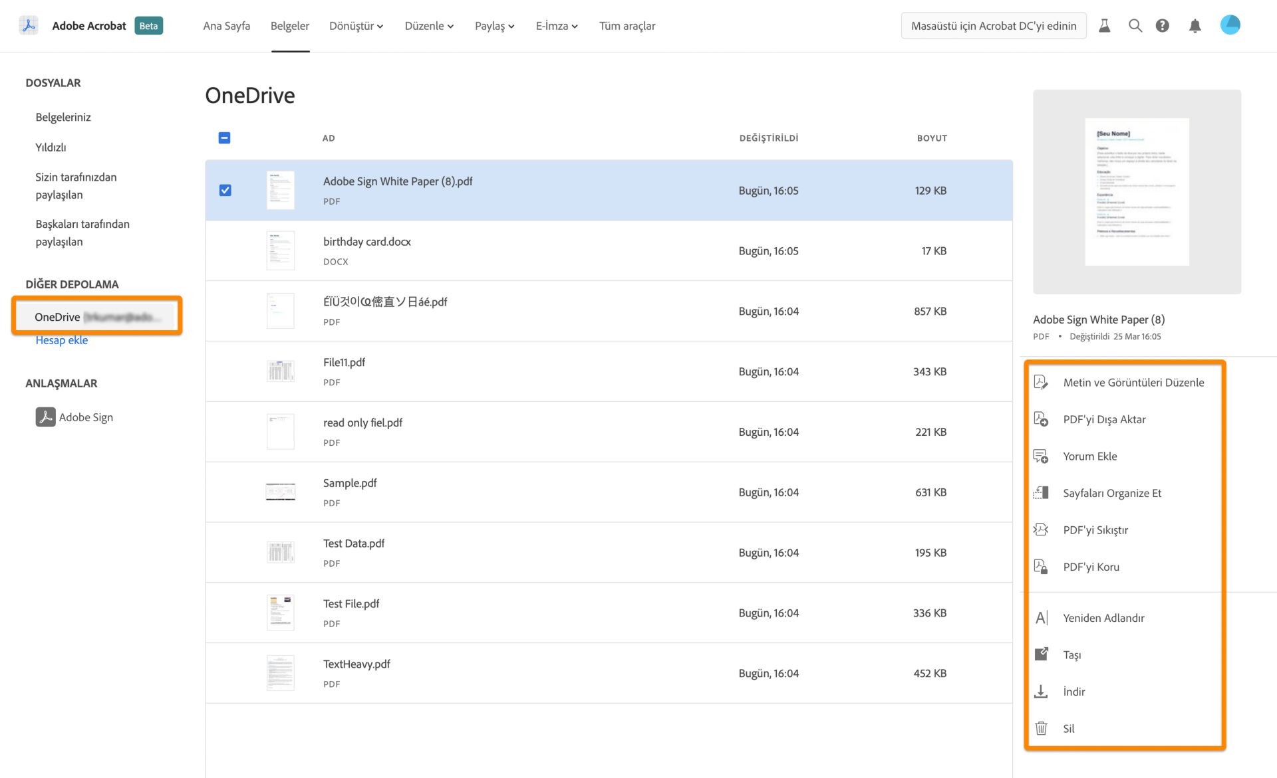Select the Belgeler tab
The width and height of the screenshot is (1277, 778).
click(290, 26)
